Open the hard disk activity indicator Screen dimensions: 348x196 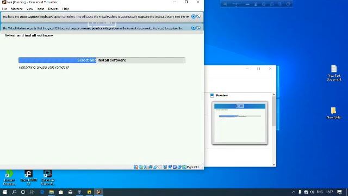[136, 167]
